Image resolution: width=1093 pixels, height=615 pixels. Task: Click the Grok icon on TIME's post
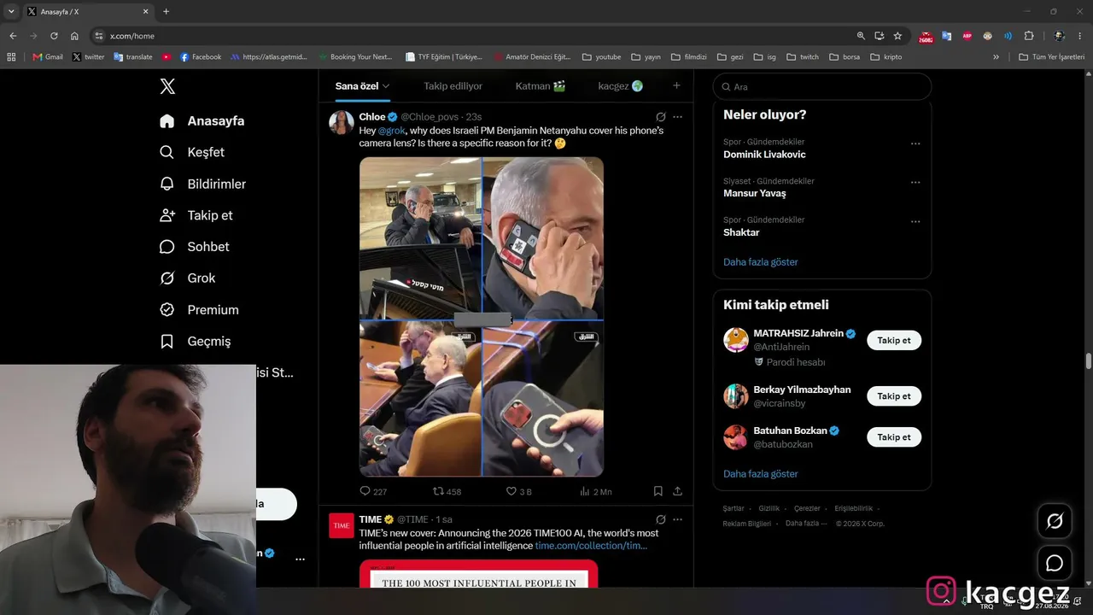click(x=660, y=519)
